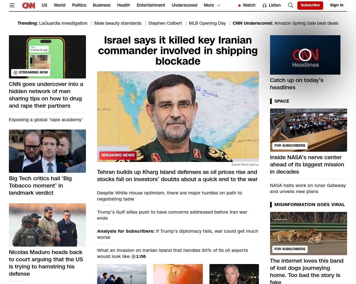Click the Subscribe button
The height and width of the screenshot is (284, 356).
pyautogui.click(x=310, y=5)
